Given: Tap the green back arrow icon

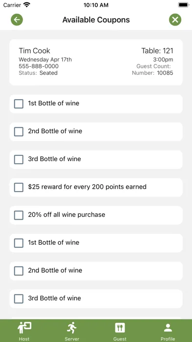Looking at the screenshot, I should [17, 20].
